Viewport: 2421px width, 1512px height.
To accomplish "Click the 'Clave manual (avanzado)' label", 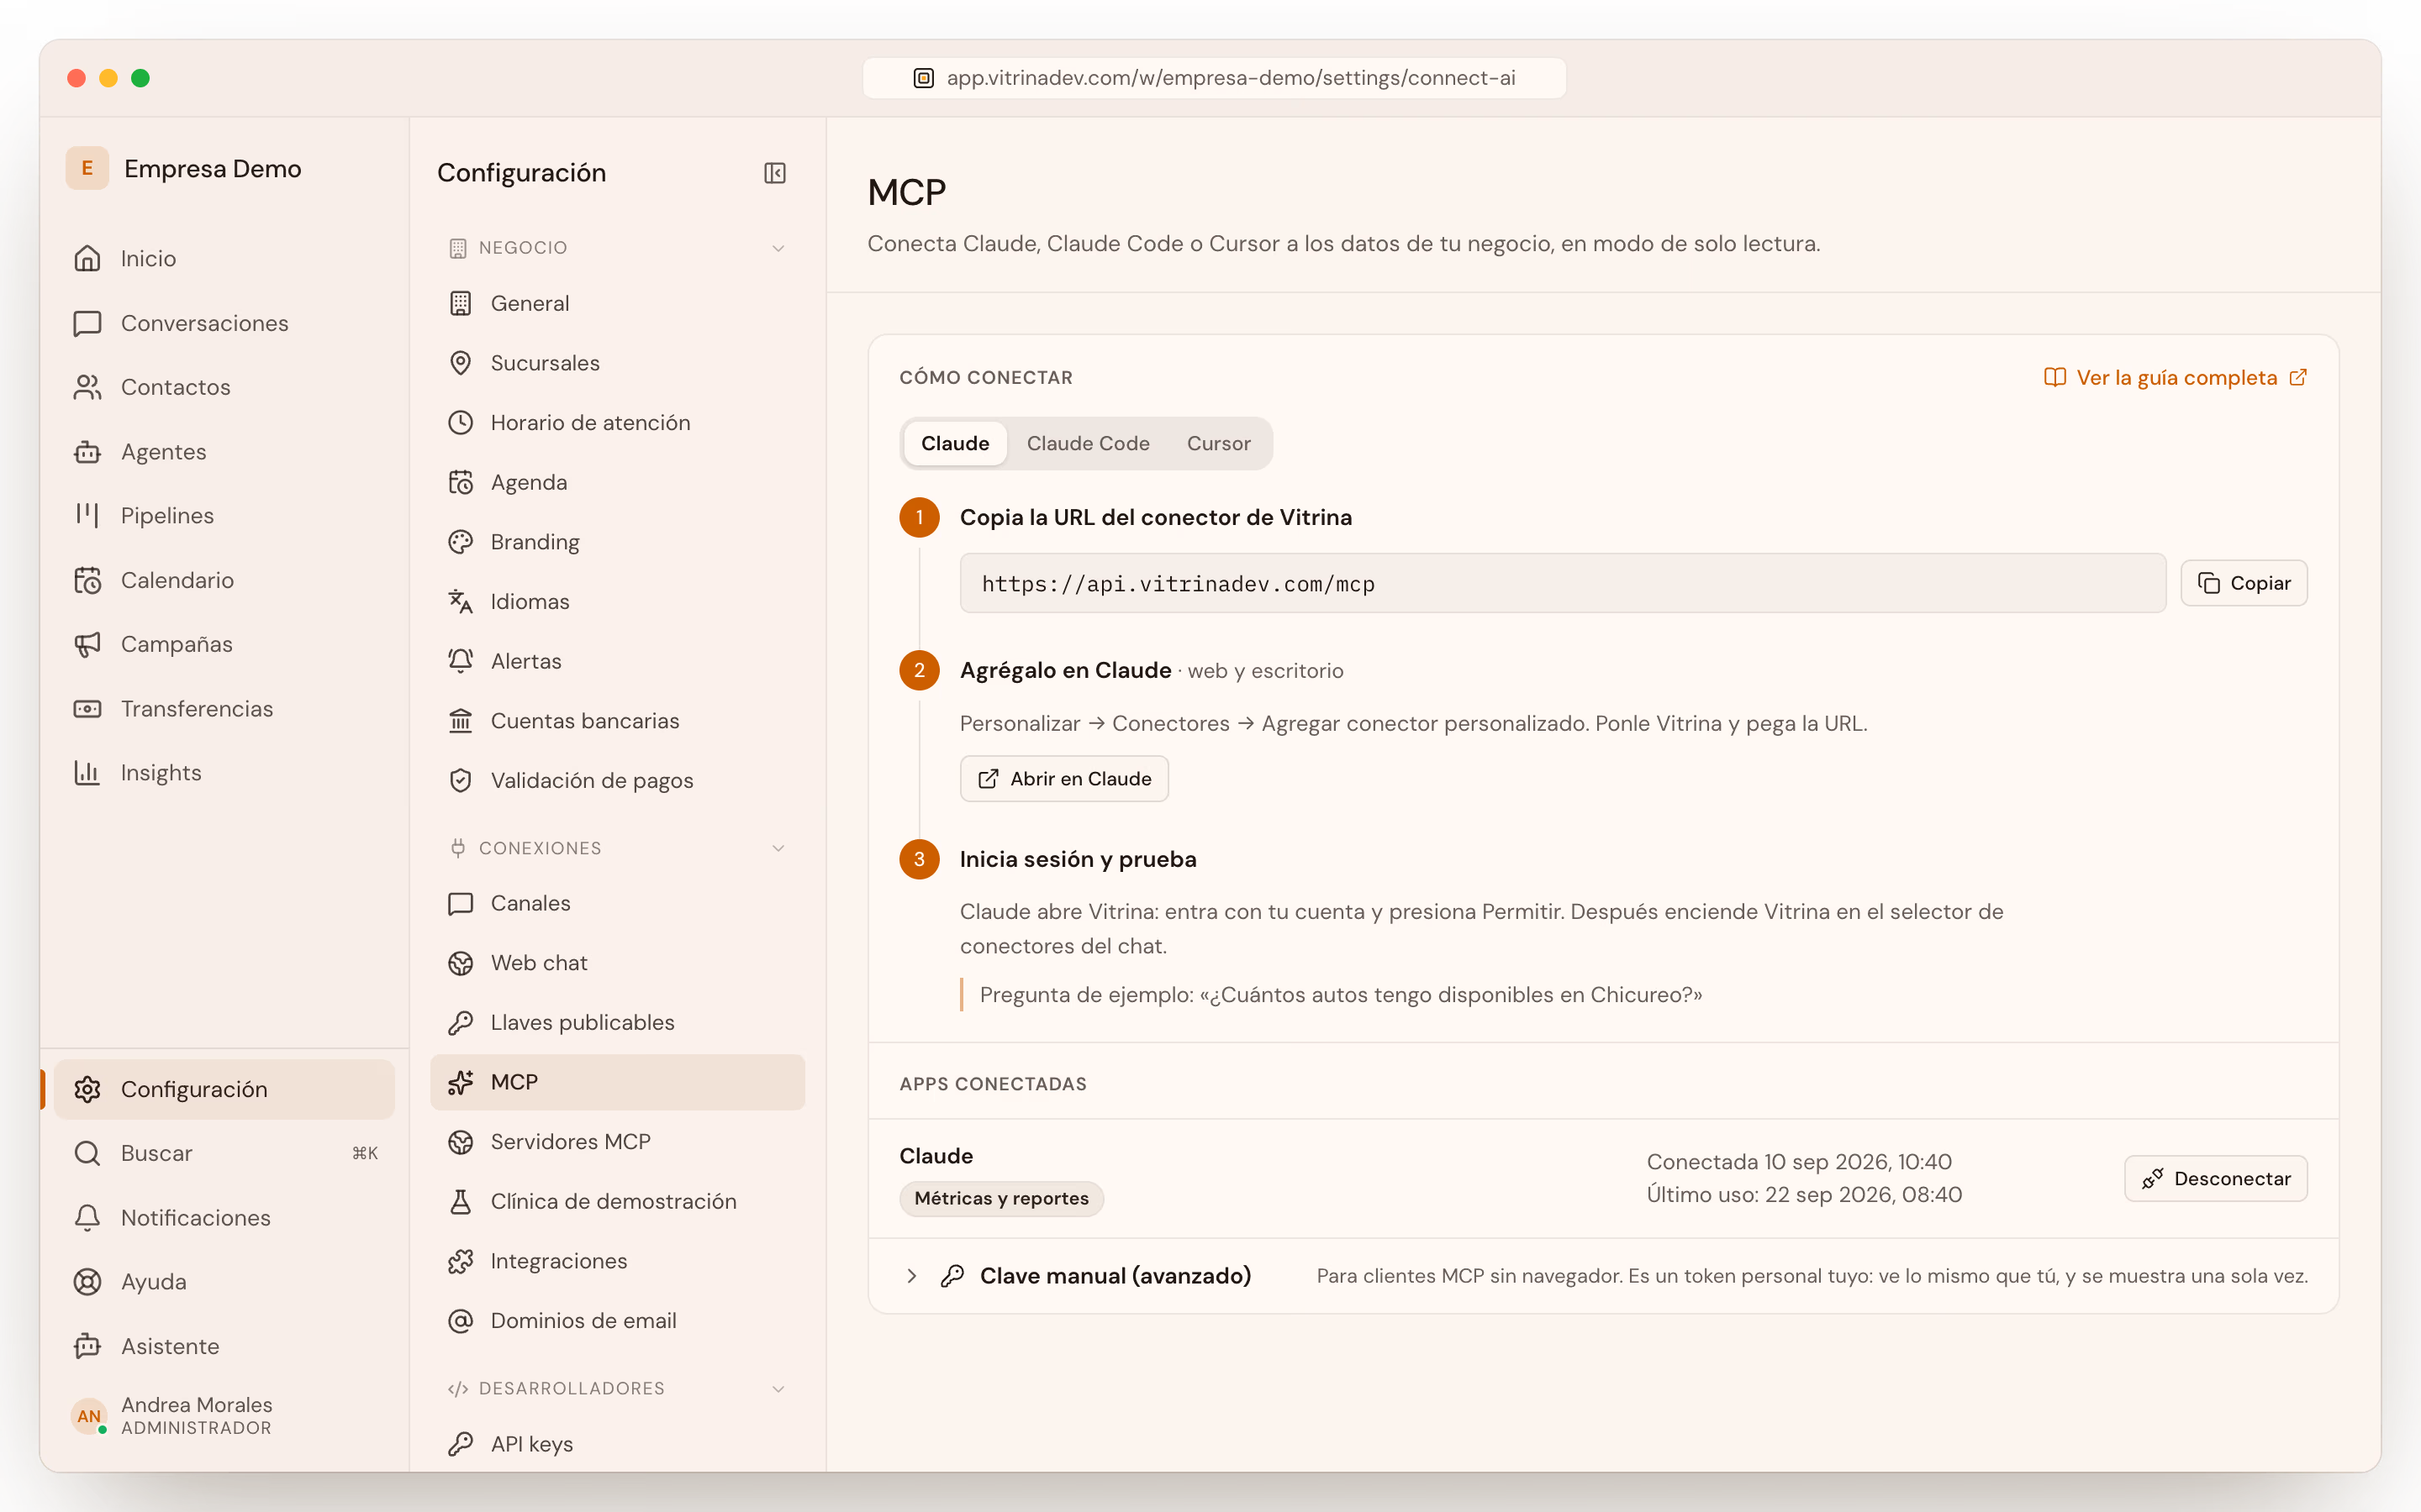I will tap(1116, 1276).
